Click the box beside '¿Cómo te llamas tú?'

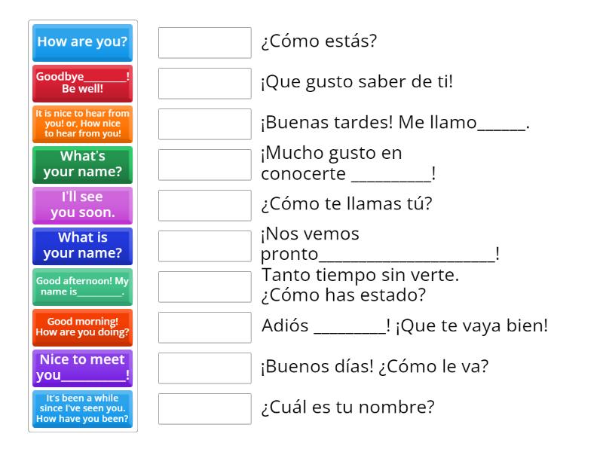[x=205, y=206]
